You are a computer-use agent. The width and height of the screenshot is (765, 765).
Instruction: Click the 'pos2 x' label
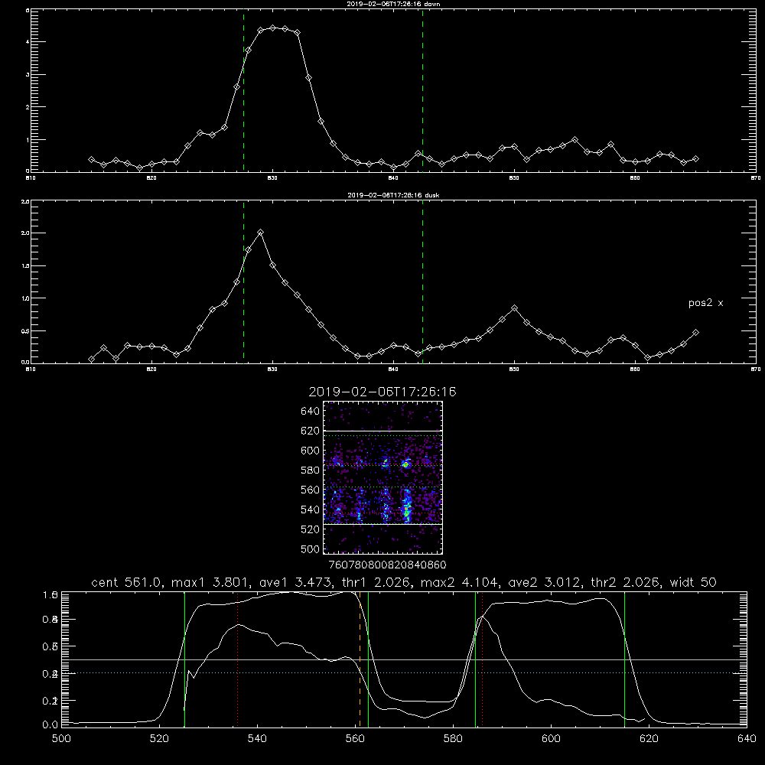click(x=705, y=303)
